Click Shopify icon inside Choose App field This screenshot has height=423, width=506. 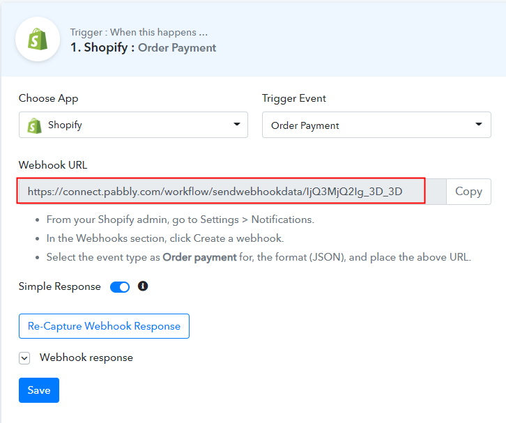(34, 125)
